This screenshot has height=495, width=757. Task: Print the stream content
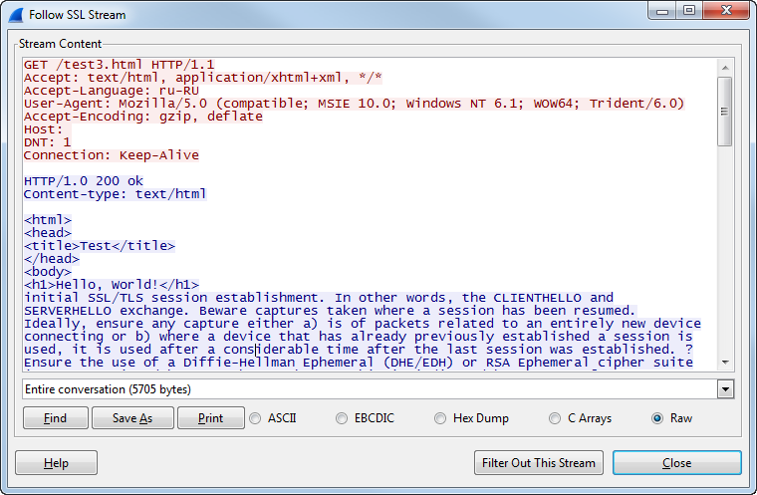point(211,418)
